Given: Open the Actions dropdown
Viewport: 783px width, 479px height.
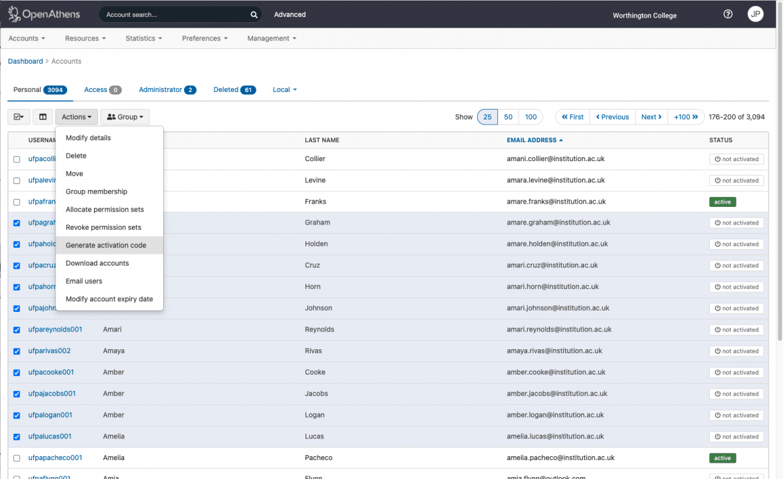Looking at the screenshot, I should tap(76, 116).
